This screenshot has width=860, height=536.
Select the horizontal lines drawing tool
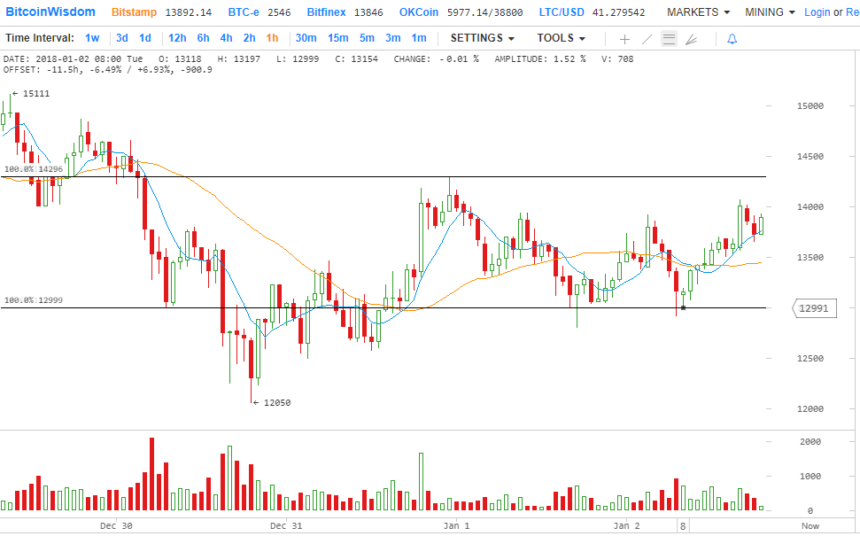[x=669, y=39]
